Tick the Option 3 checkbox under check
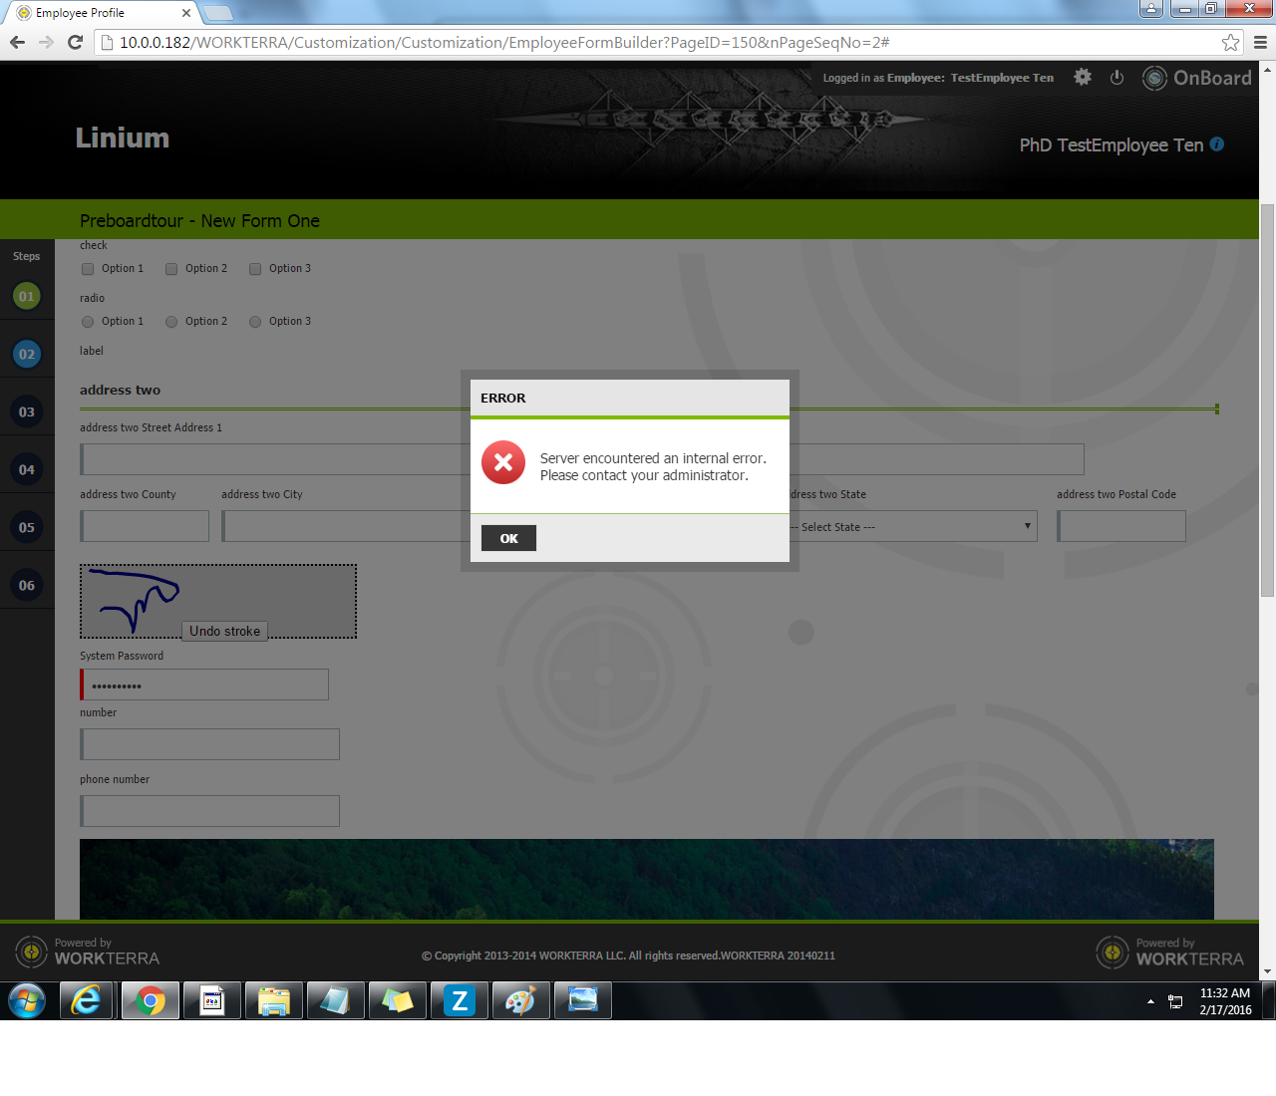This screenshot has height=1096, width=1276. [255, 269]
